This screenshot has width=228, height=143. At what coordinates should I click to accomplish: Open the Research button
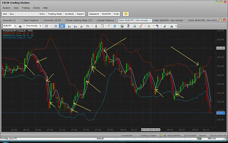click(94, 14)
